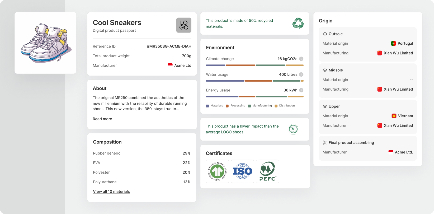Click the layers icon beside Midsole
The width and height of the screenshot is (434, 214).
point(325,70)
